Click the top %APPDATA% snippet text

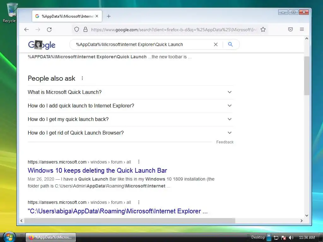tap(109, 57)
